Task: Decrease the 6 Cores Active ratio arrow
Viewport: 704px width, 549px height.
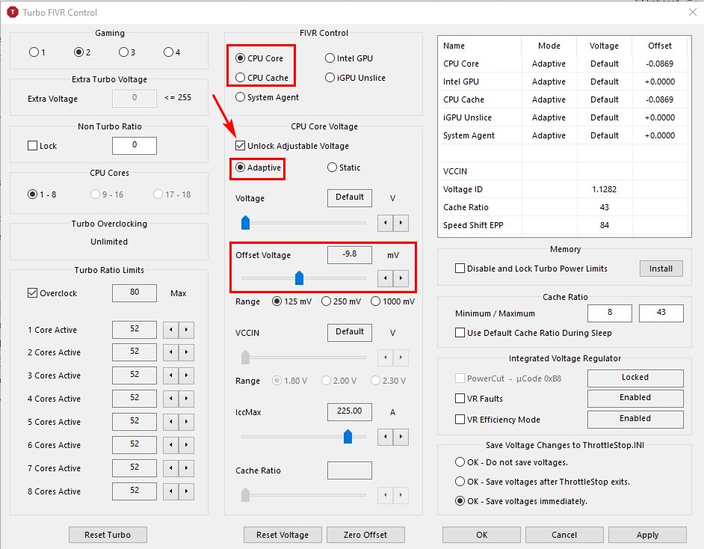Action: [170, 445]
